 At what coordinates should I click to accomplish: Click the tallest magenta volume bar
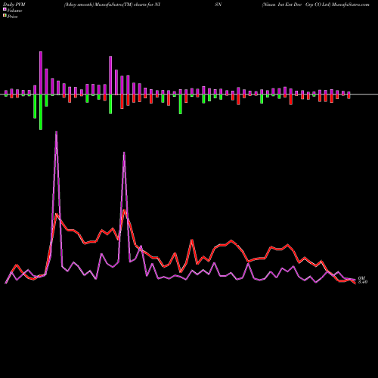41,73
